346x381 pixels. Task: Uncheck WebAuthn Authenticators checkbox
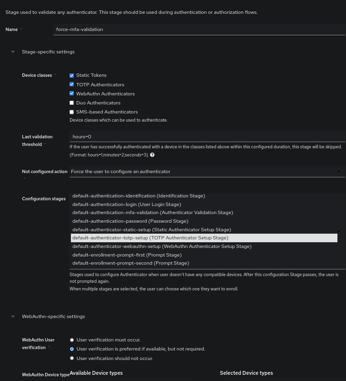click(72, 93)
